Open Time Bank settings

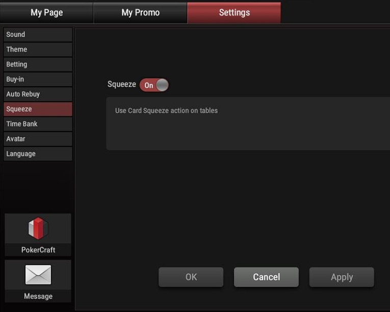[x=38, y=124]
